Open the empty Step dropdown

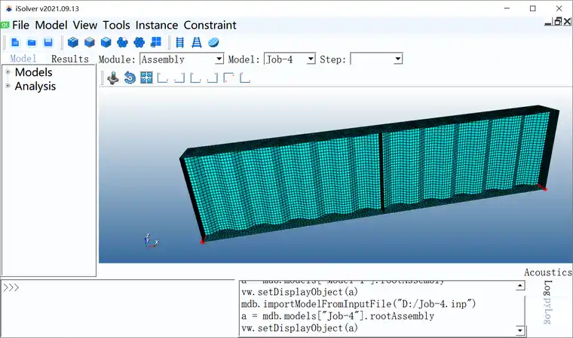click(377, 59)
